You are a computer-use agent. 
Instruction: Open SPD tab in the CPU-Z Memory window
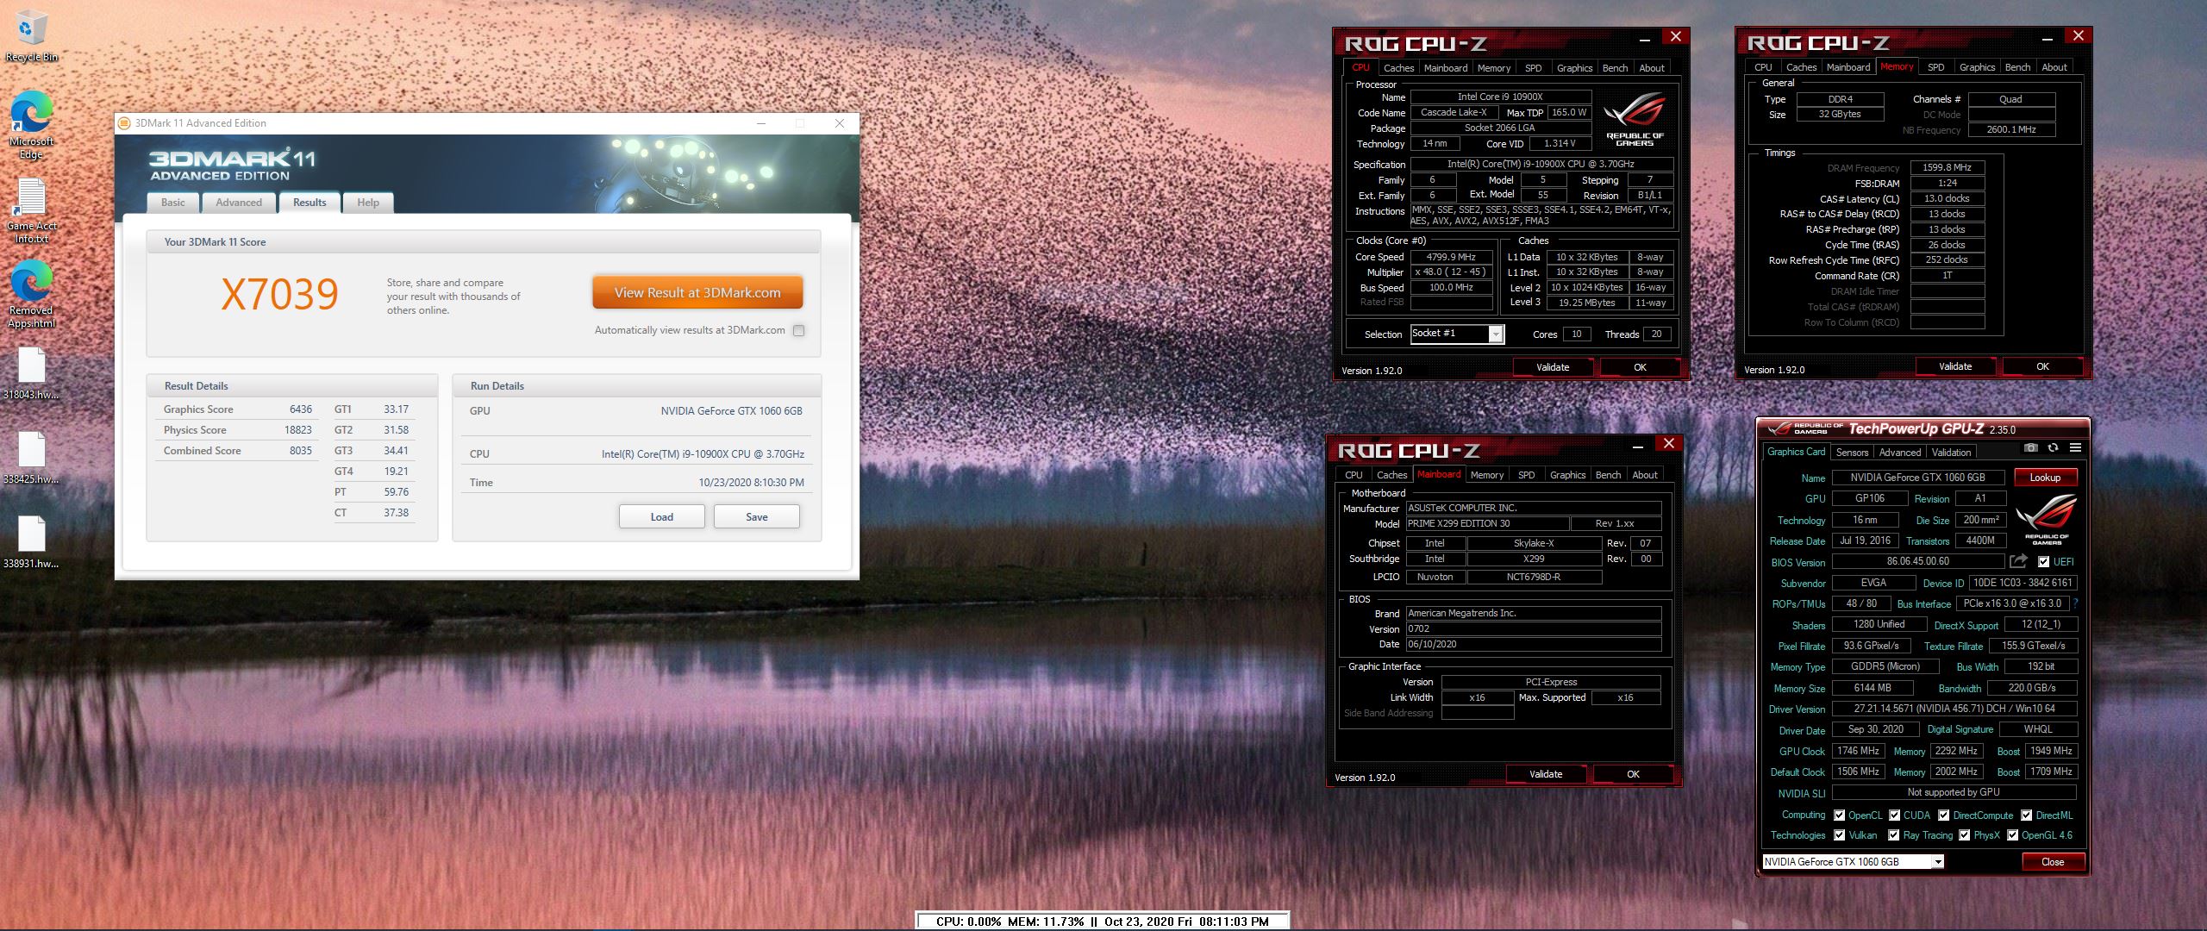coord(1936,67)
